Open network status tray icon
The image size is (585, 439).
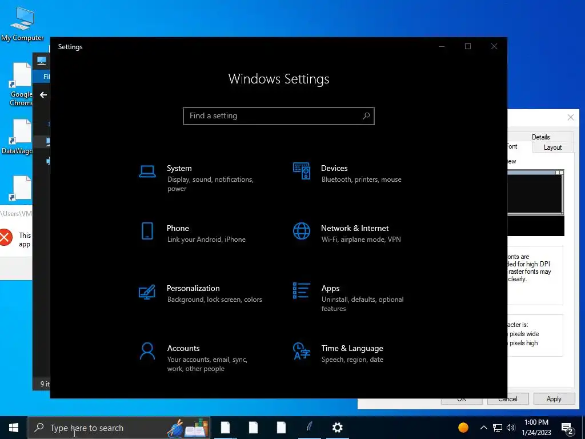click(498, 428)
